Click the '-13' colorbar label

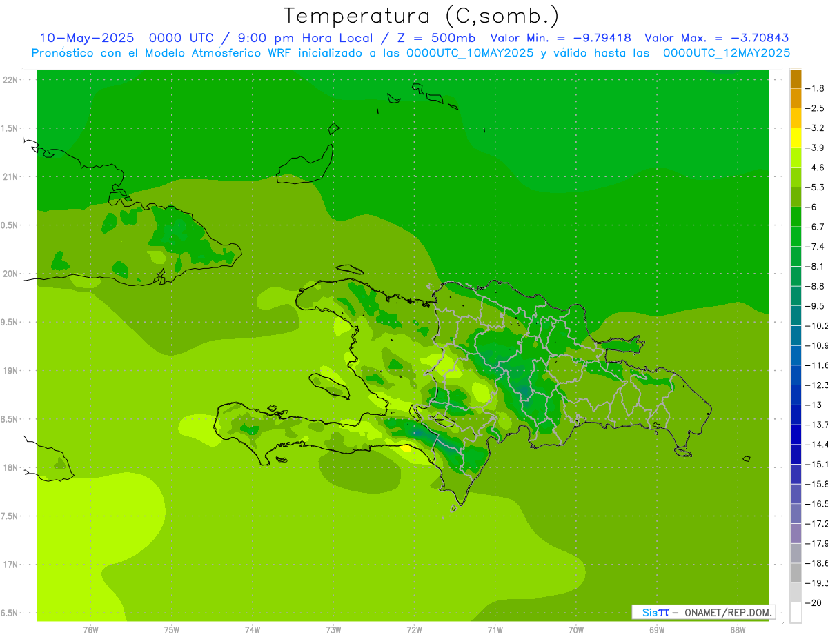click(x=814, y=405)
